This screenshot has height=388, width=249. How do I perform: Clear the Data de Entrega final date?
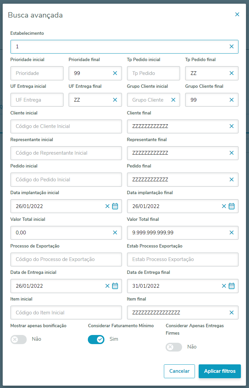click(224, 286)
